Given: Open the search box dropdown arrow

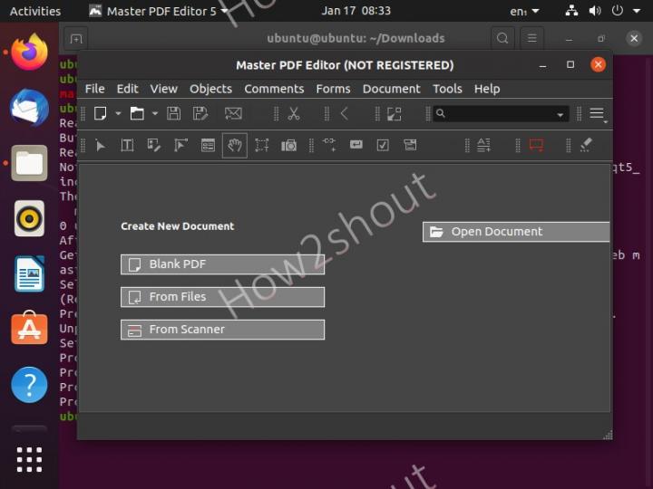Looking at the screenshot, I should coord(560,114).
